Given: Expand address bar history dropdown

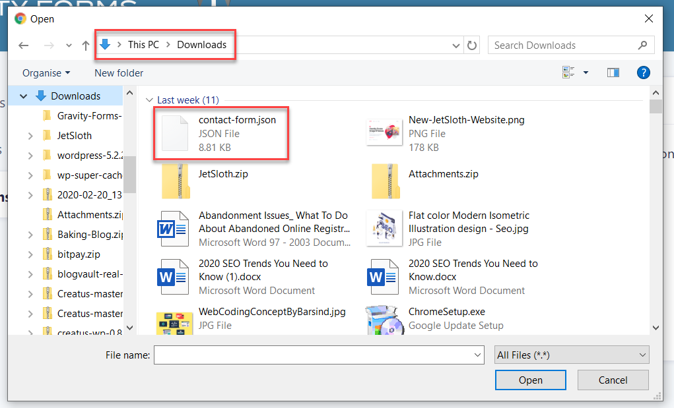Looking at the screenshot, I should (455, 45).
